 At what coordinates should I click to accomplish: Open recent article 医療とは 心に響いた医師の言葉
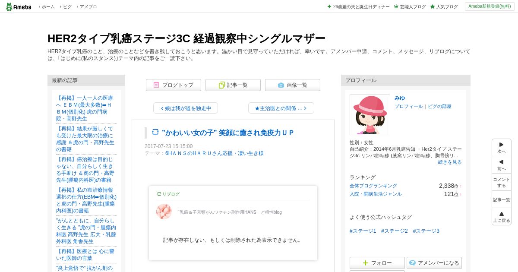click(x=86, y=255)
